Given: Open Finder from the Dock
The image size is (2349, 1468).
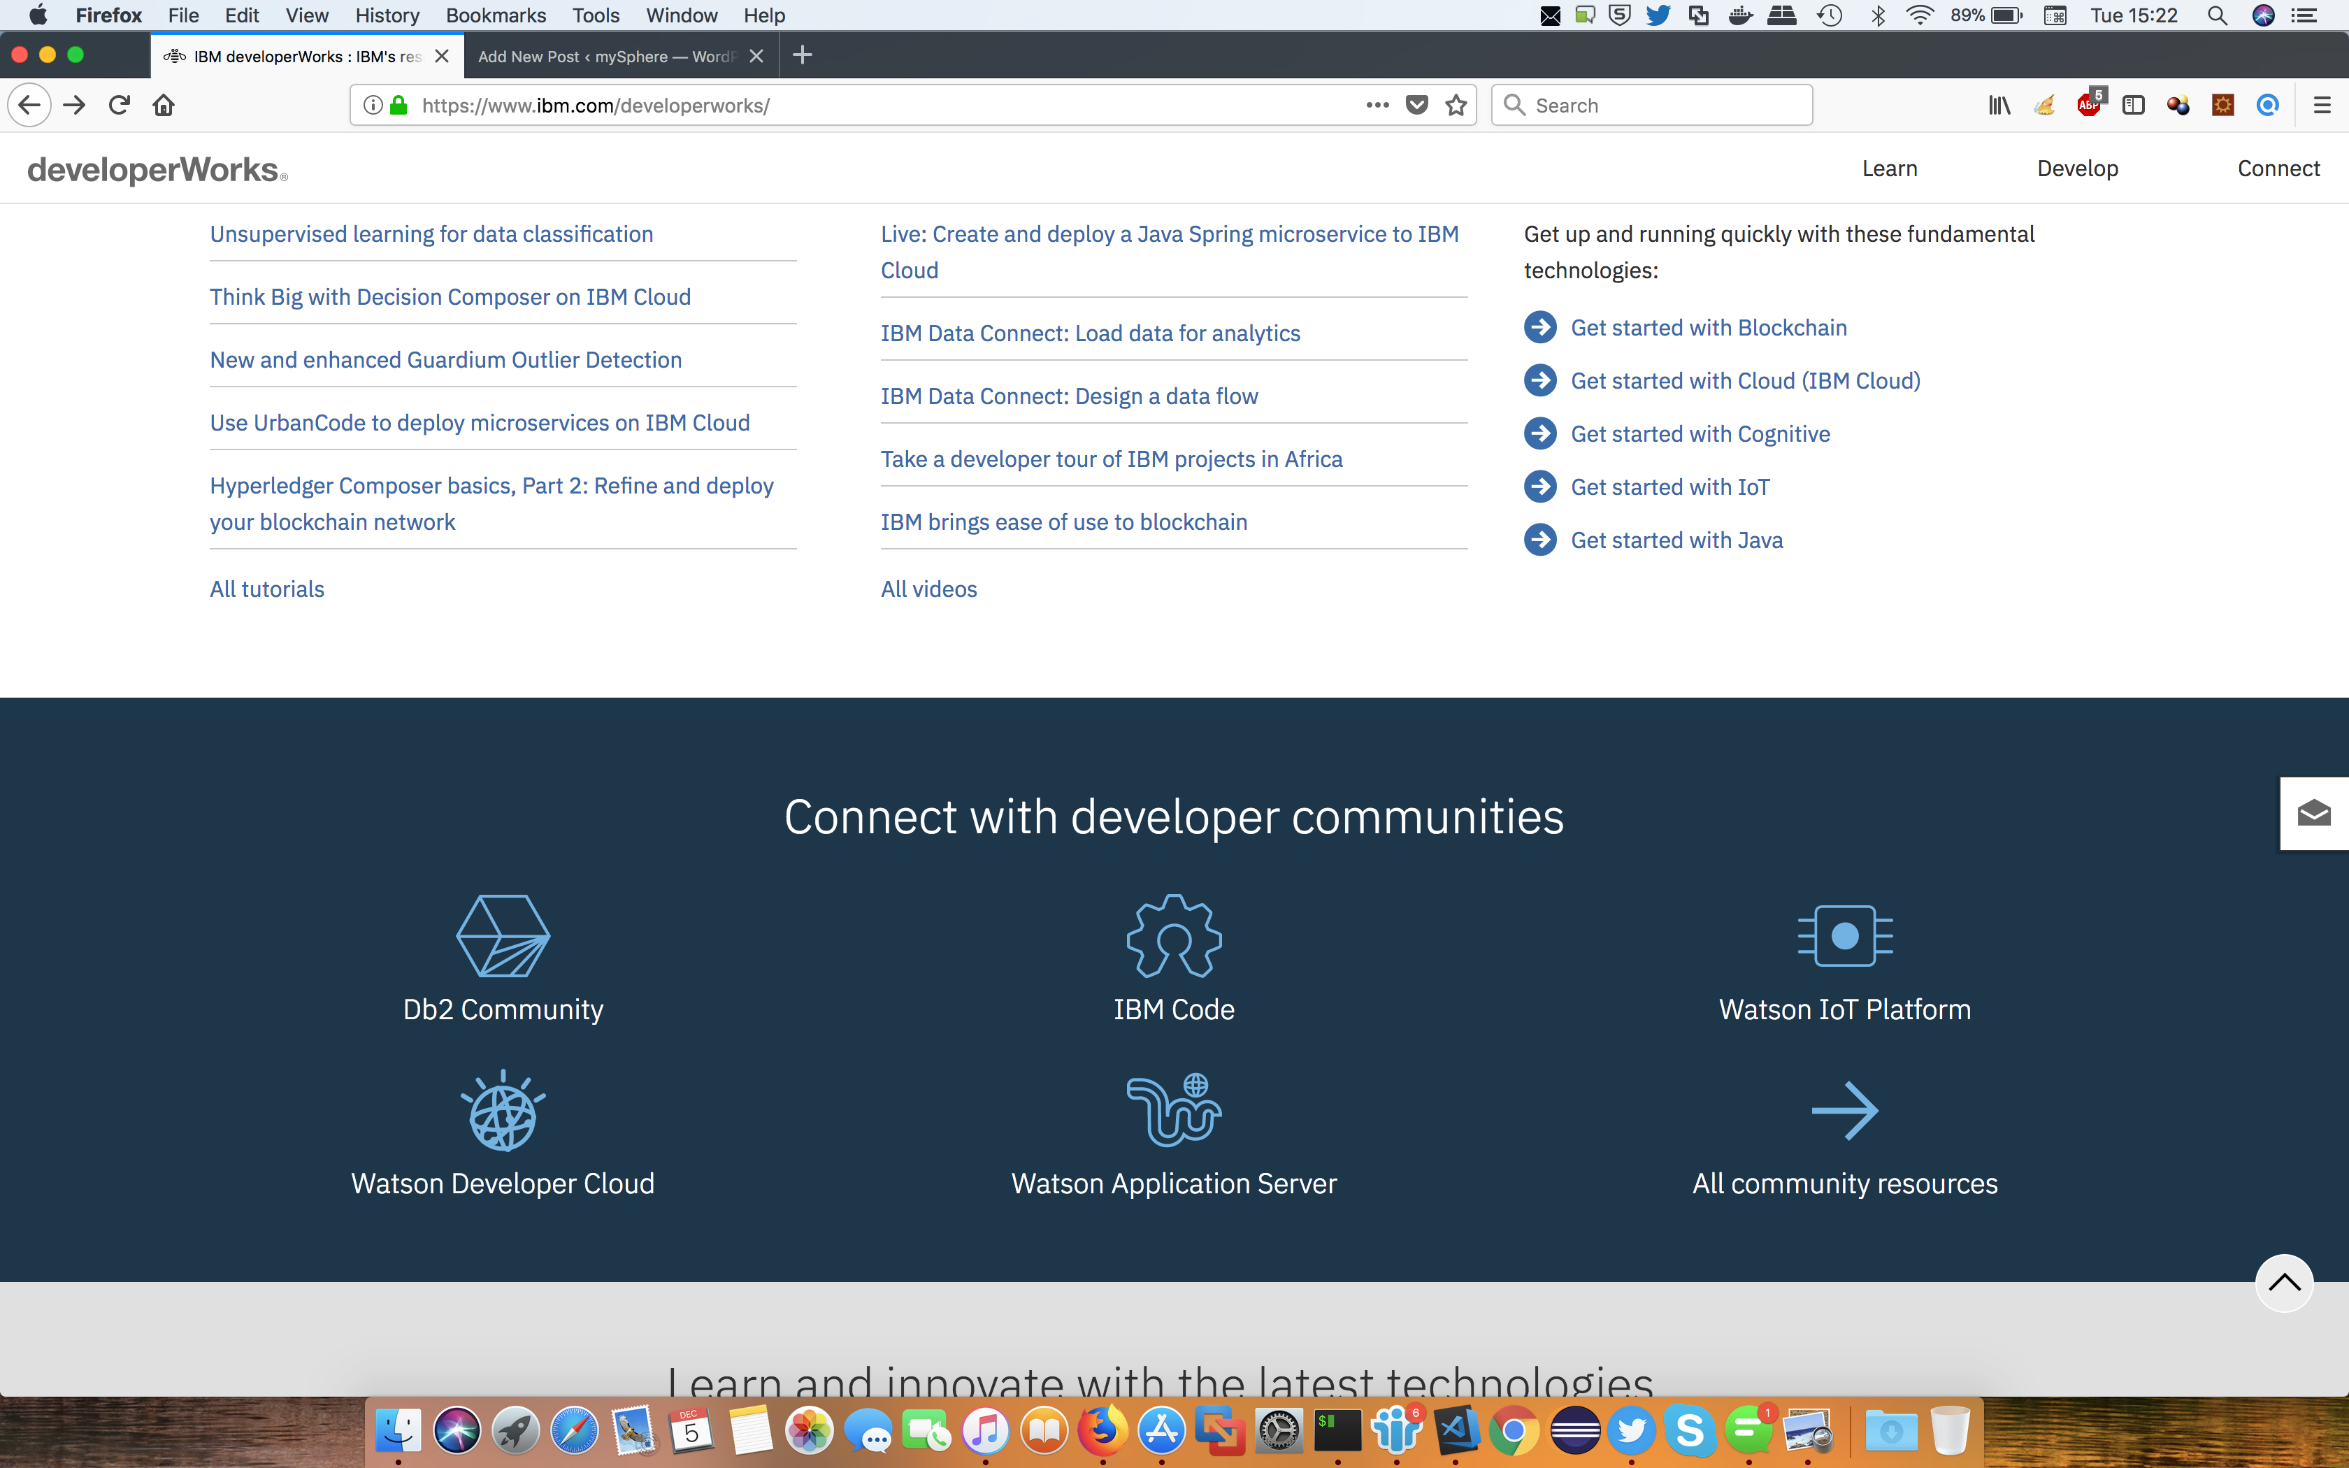Looking at the screenshot, I should (398, 1430).
